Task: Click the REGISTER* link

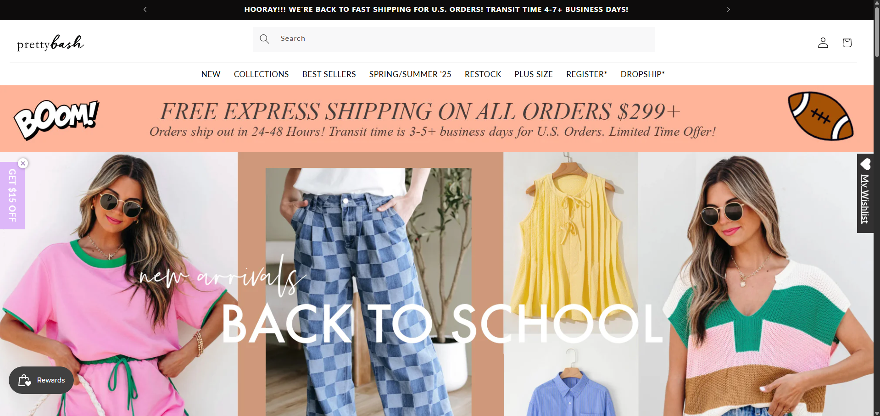Action: tap(586, 74)
